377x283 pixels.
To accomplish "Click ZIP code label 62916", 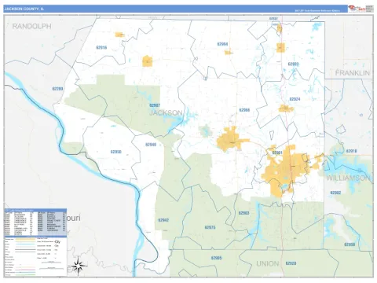I will 101,48.
